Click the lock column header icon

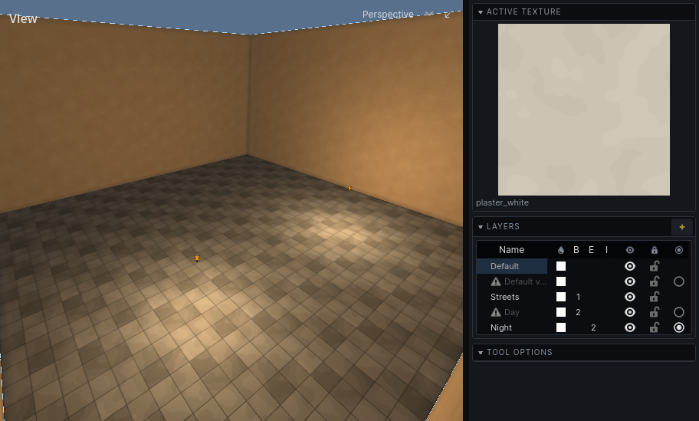click(654, 250)
